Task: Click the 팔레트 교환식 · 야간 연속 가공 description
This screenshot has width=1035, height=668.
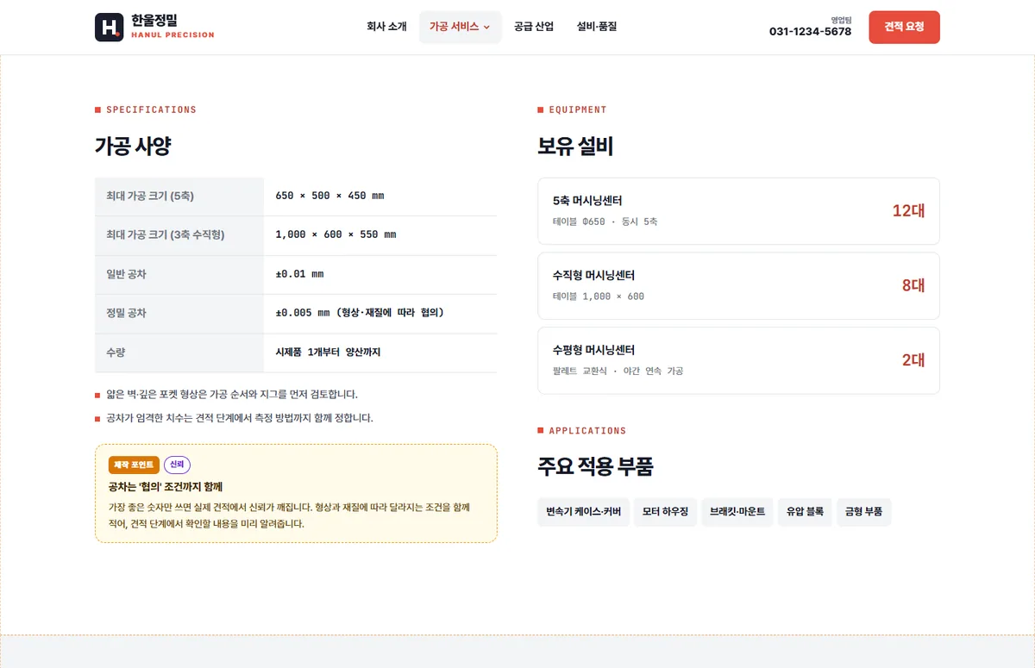Action: 618,371
